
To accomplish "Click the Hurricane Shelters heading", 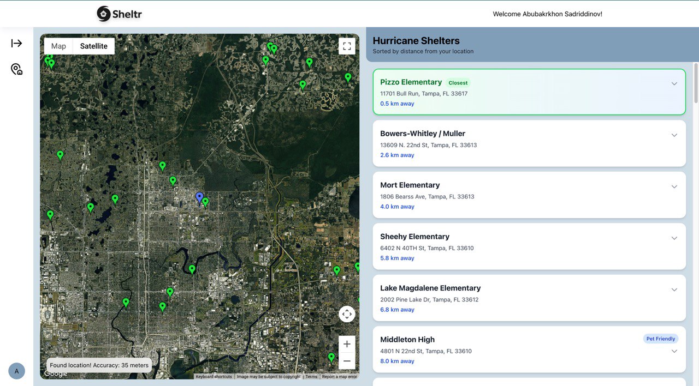I will [x=416, y=41].
